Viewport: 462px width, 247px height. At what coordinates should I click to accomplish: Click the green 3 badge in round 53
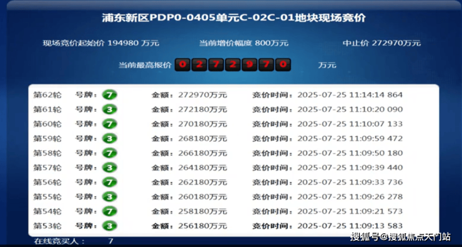click(x=110, y=226)
